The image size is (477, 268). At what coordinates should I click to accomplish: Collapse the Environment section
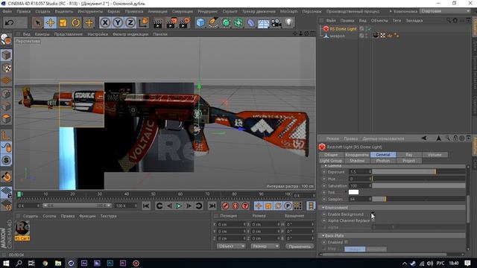tap(323, 208)
